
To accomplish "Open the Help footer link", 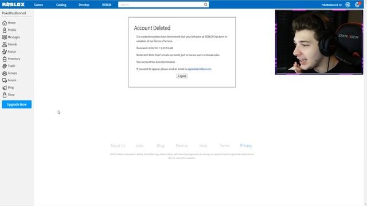I will point(203,145).
